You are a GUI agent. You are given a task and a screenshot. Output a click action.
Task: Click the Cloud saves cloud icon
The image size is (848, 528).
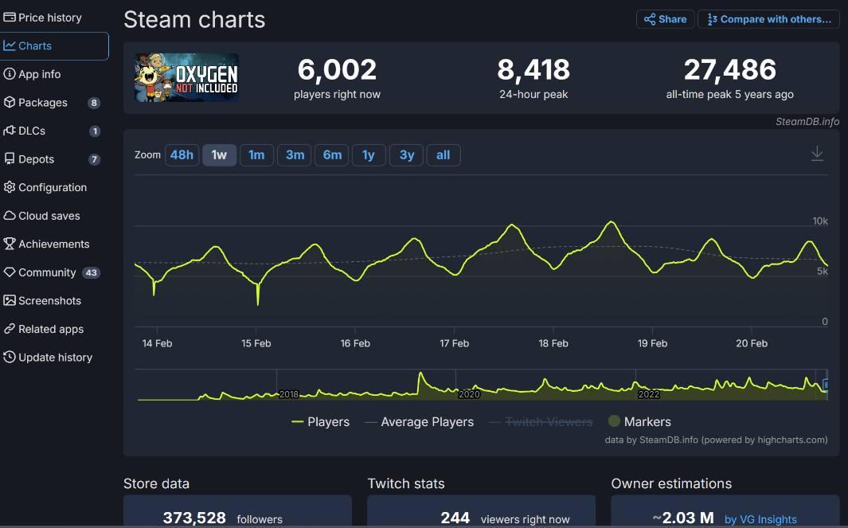tap(10, 215)
